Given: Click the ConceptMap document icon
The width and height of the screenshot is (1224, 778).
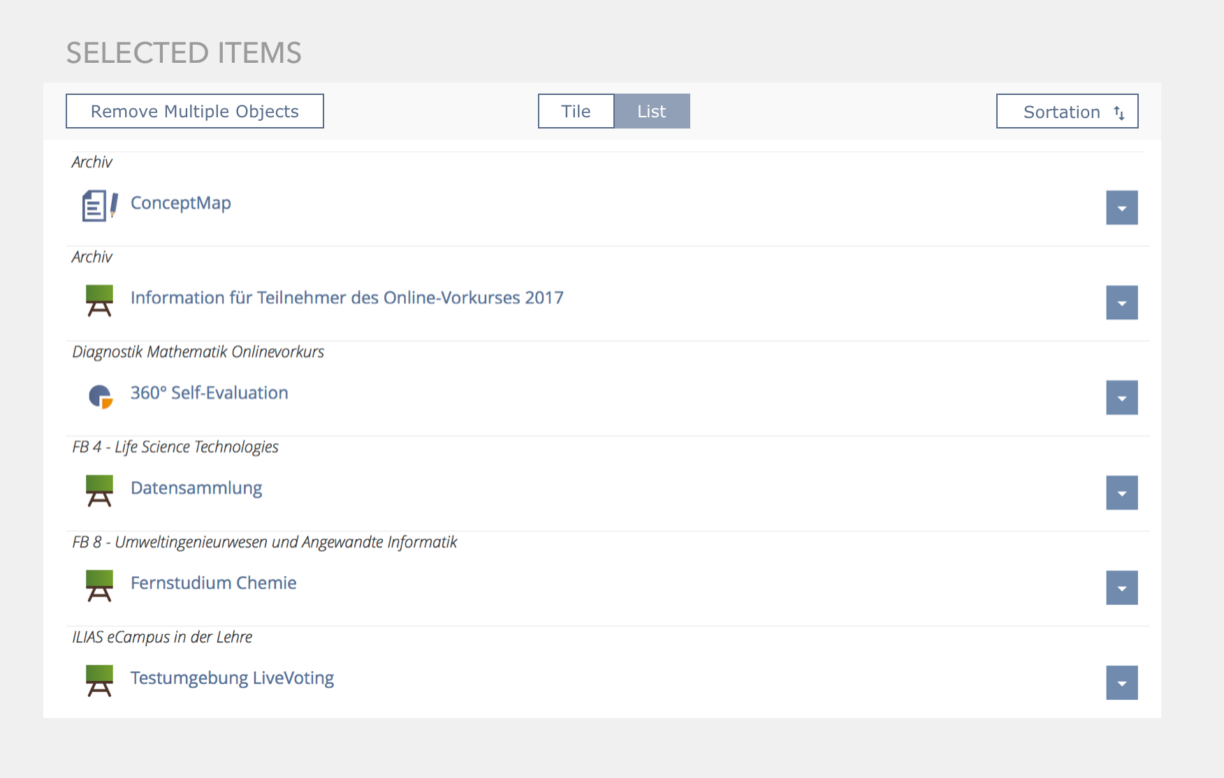Looking at the screenshot, I should [99, 206].
